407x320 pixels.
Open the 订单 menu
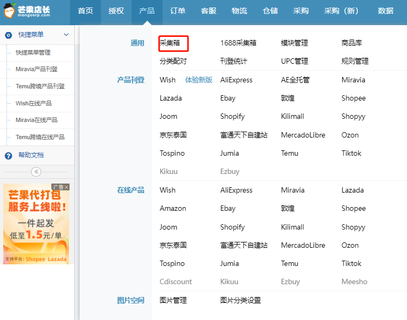[x=178, y=11]
